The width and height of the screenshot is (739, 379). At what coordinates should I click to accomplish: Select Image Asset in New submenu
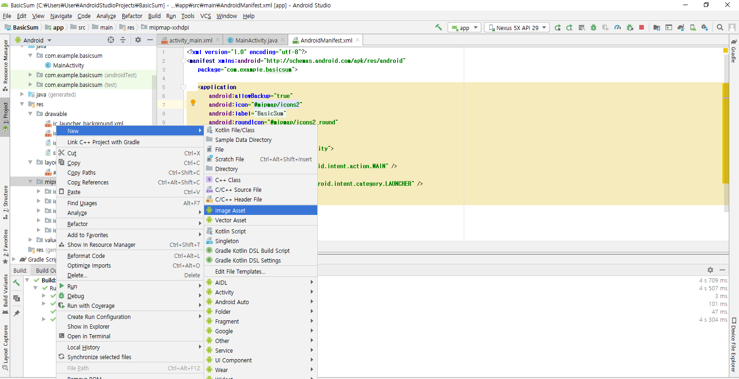click(x=260, y=210)
